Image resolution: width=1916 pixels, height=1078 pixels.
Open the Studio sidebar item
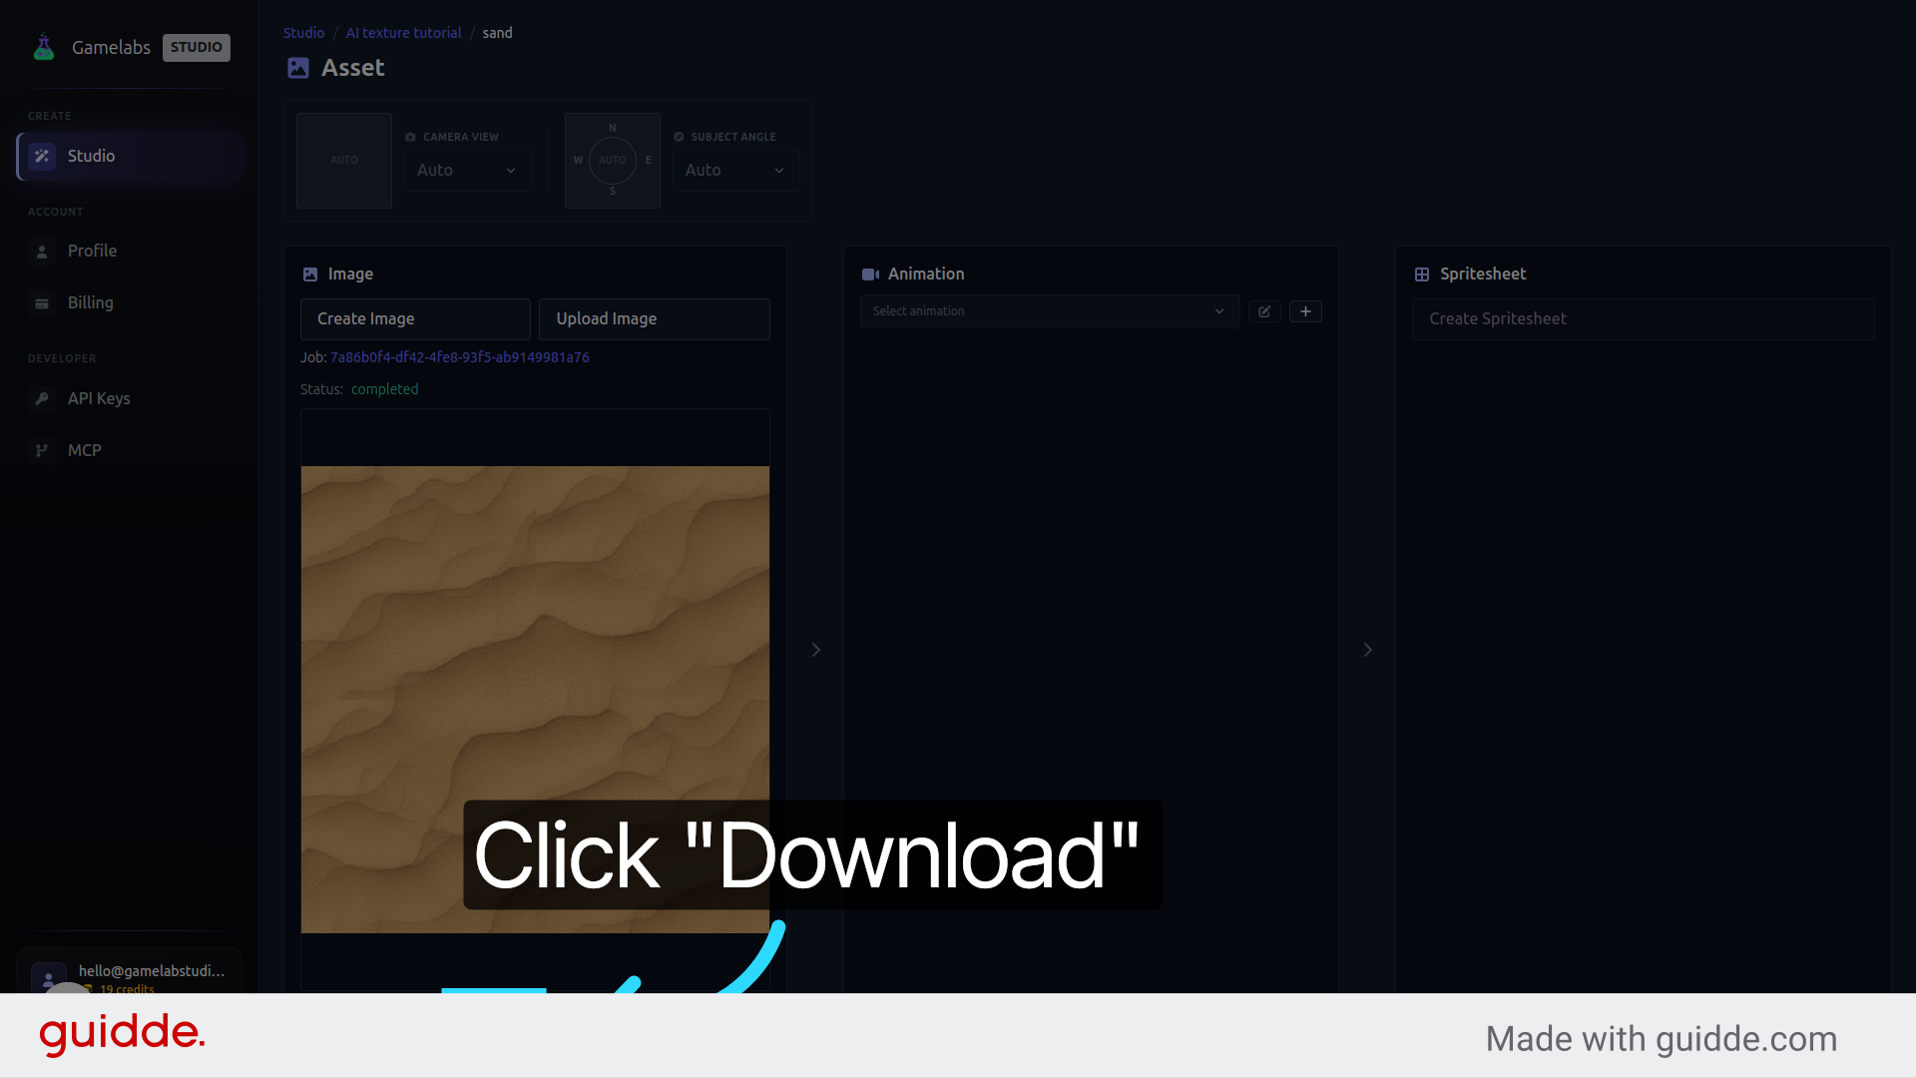tap(130, 156)
